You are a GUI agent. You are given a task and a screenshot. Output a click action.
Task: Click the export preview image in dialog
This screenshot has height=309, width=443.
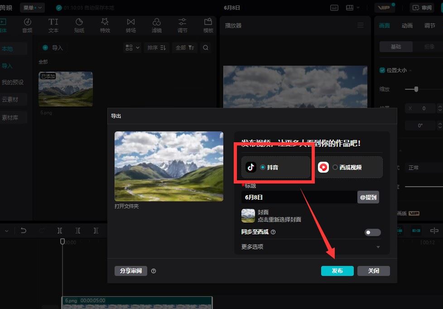coord(169,166)
